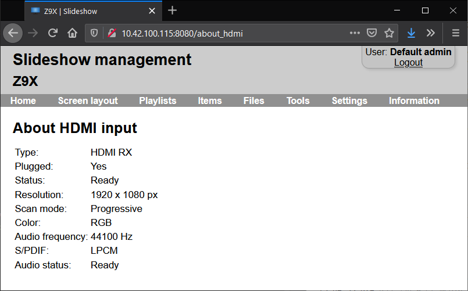Show downloads with the blue arrow icon
This screenshot has width=468, height=291.
(411, 33)
